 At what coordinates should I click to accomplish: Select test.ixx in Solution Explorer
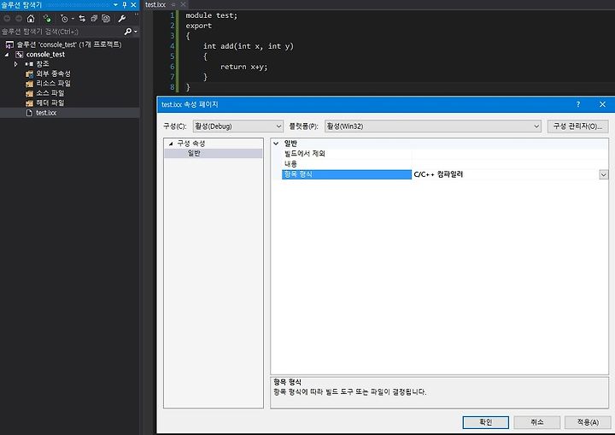(46, 113)
